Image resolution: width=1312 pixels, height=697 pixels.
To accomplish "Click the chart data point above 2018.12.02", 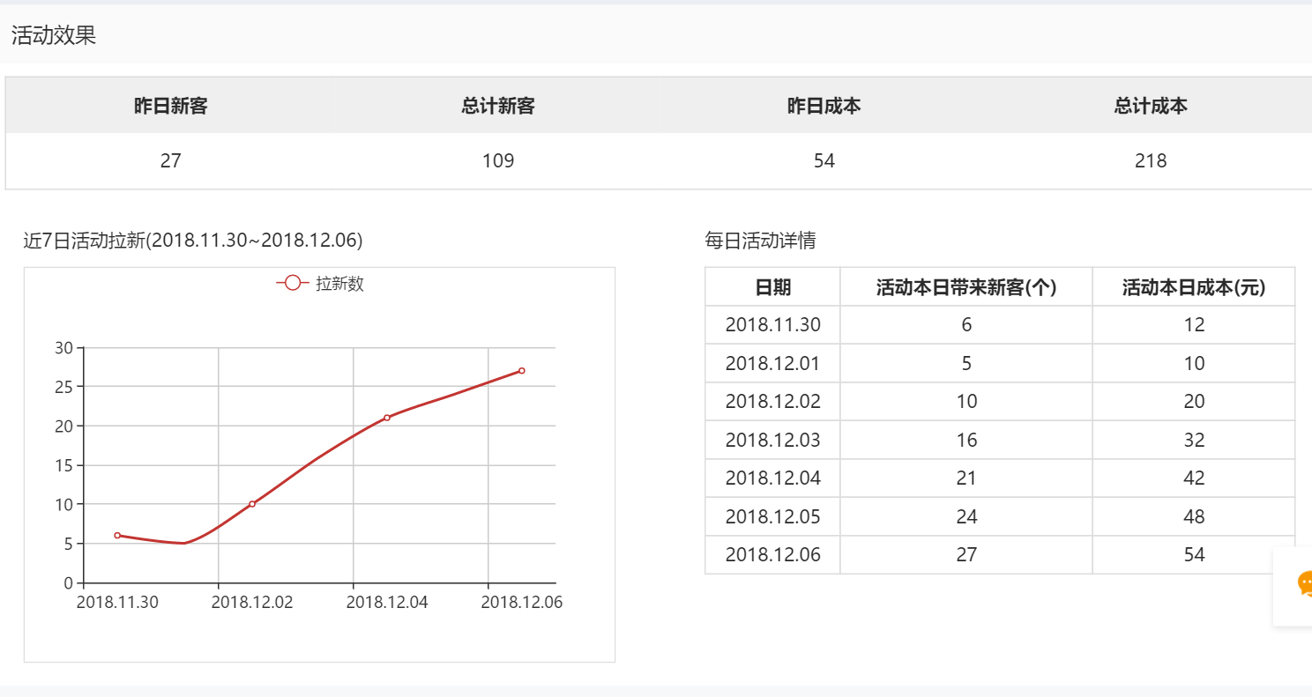I will (x=252, y=504).
